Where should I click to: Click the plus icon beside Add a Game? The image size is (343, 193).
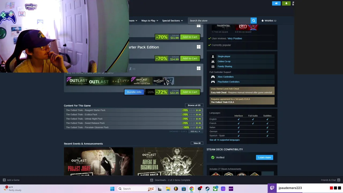4,180
